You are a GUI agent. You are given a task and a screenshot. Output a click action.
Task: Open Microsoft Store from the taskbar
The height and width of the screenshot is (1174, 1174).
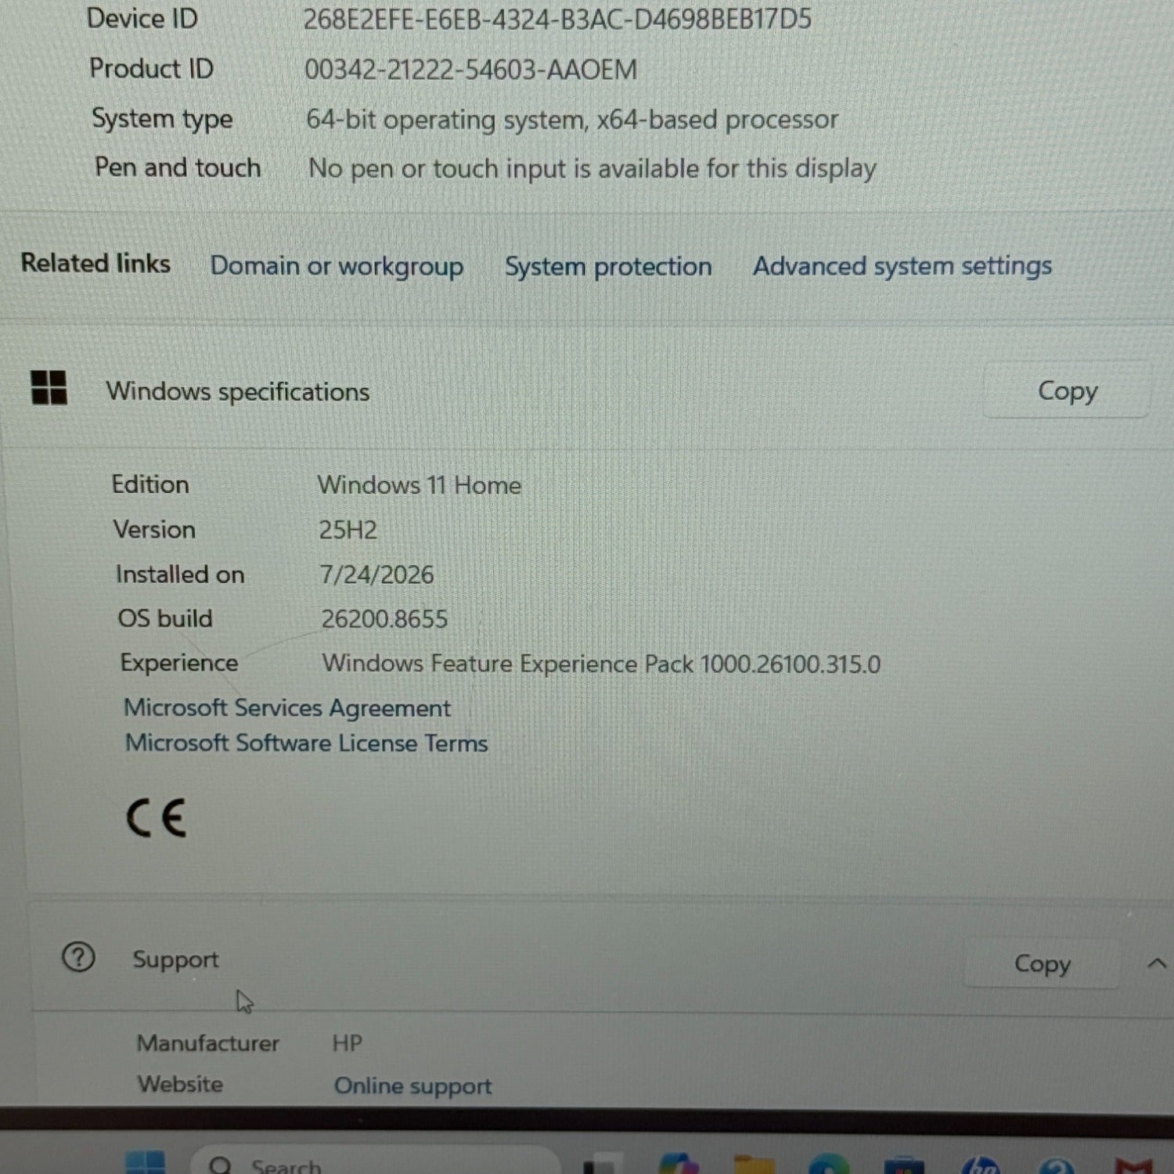click(x=904, y=1165)
